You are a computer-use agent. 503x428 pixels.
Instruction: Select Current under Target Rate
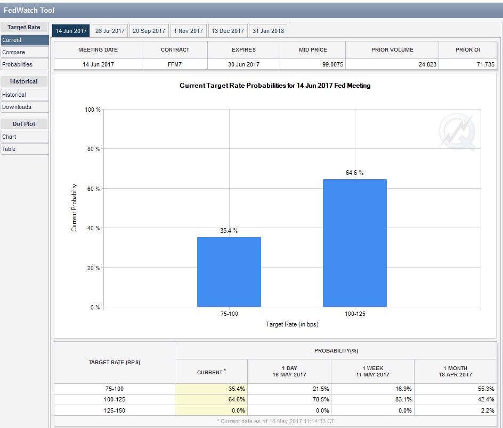point(25,40)
